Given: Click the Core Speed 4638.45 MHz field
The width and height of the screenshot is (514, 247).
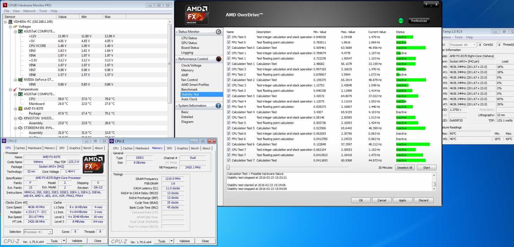Looking at the screenshot, I should pyautogui.click(x=36, y=207).
